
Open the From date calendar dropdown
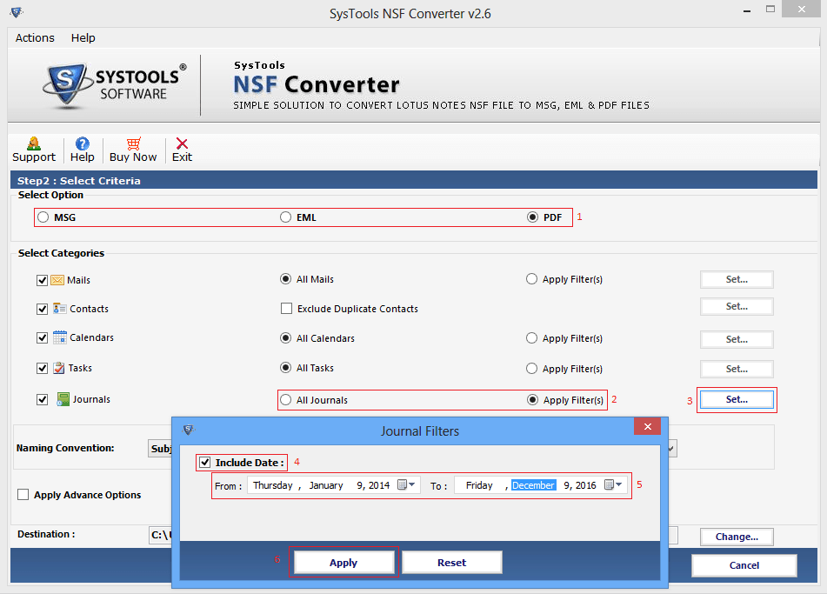click(x=406, y=484)
